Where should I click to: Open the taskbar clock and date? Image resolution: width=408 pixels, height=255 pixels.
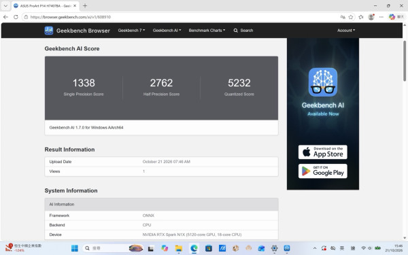394,248
